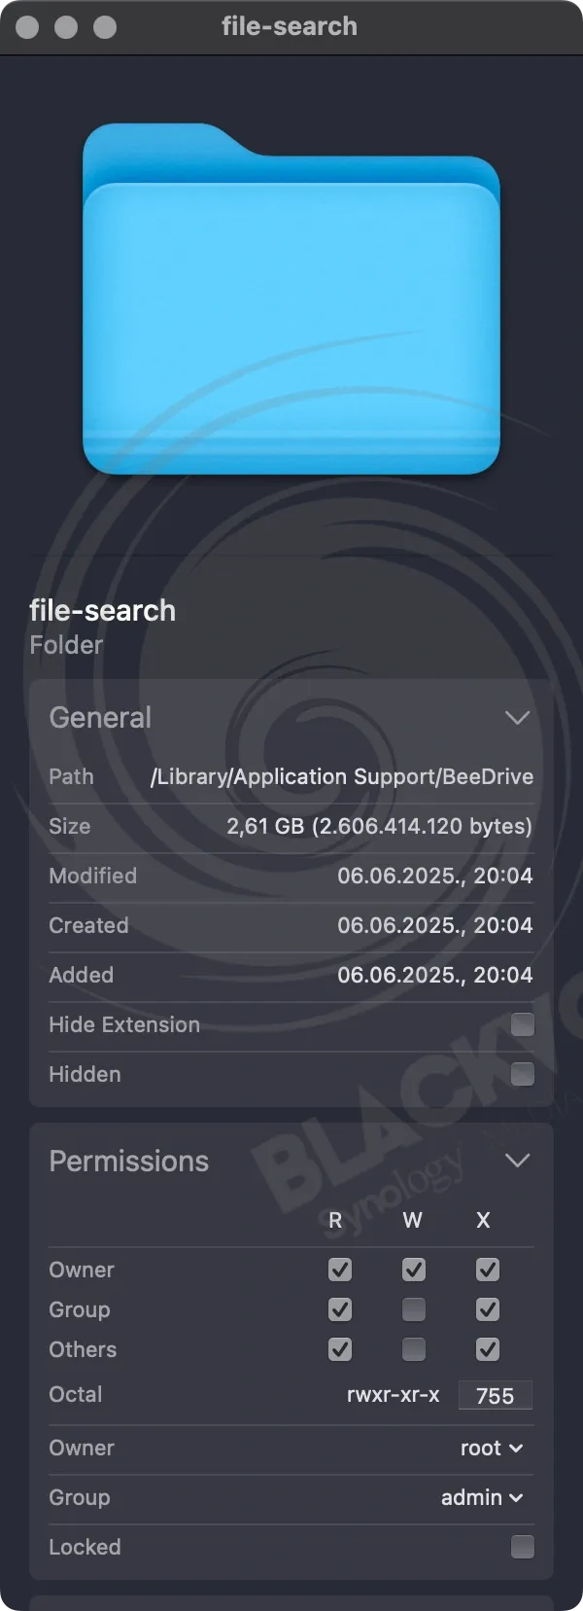Screen dimensions: 583x1611
Task: Collapse the Permissions section chevron
Action: [x=517, y=1161]
